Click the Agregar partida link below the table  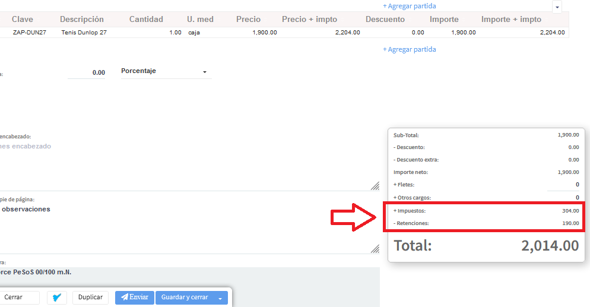409,49
